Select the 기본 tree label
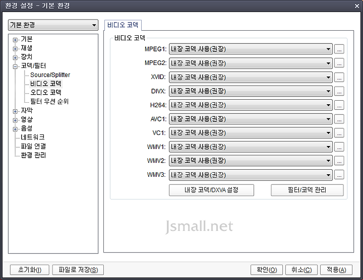 point(27,39)
